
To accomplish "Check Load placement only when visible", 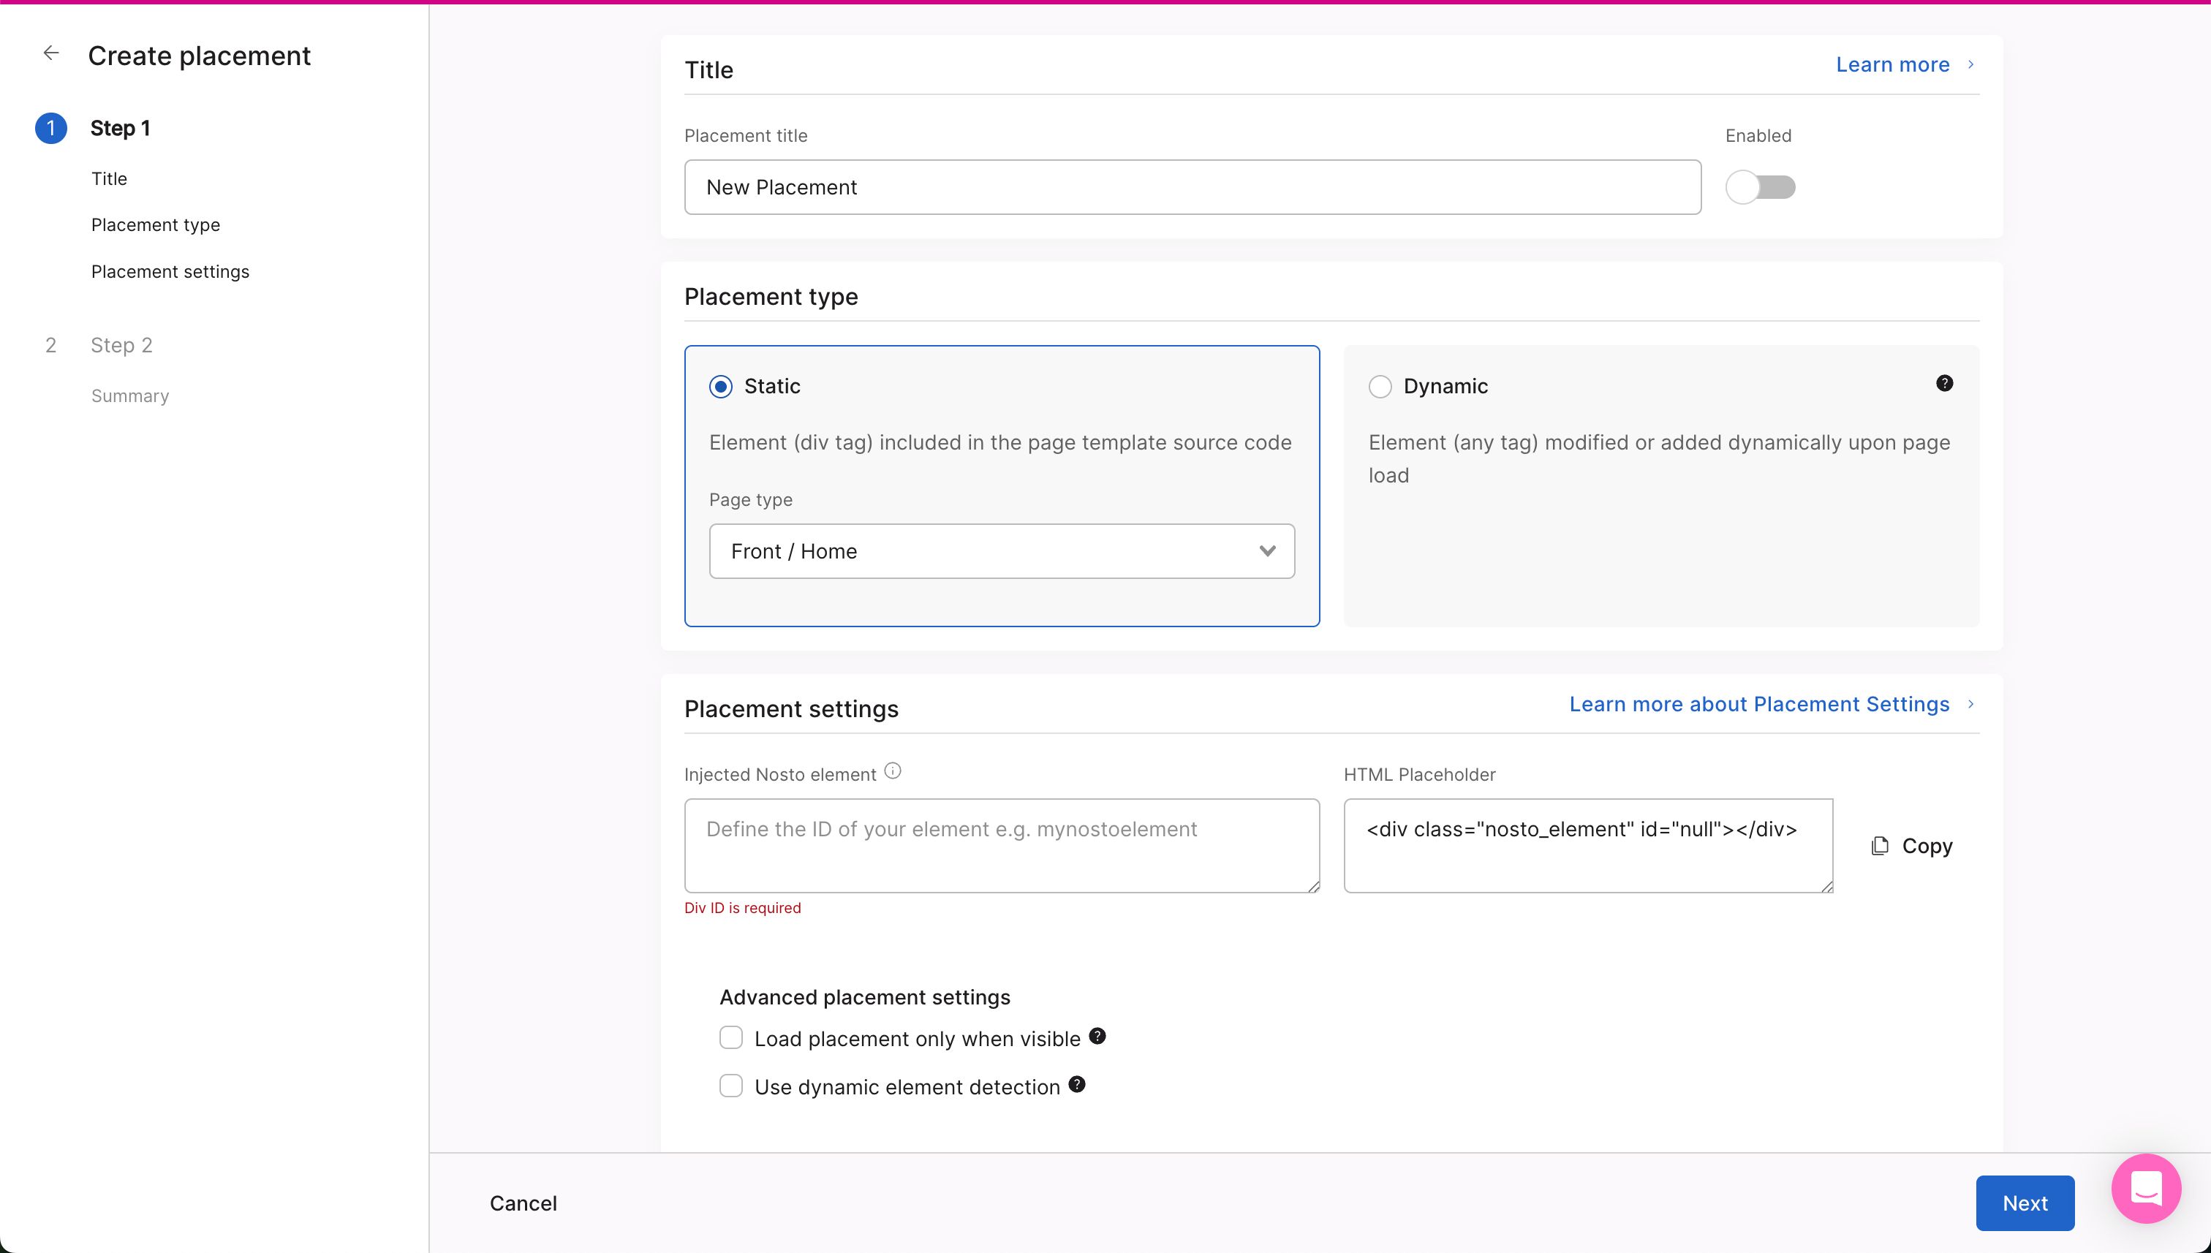I will coord(730,1038).
